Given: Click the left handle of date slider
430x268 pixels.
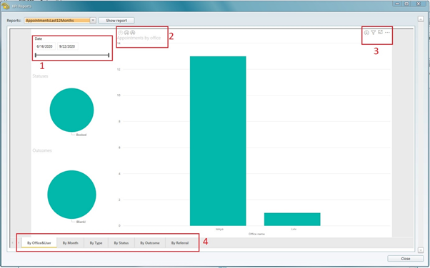Looking at the screenshot, I should click(x=36, y=56).
